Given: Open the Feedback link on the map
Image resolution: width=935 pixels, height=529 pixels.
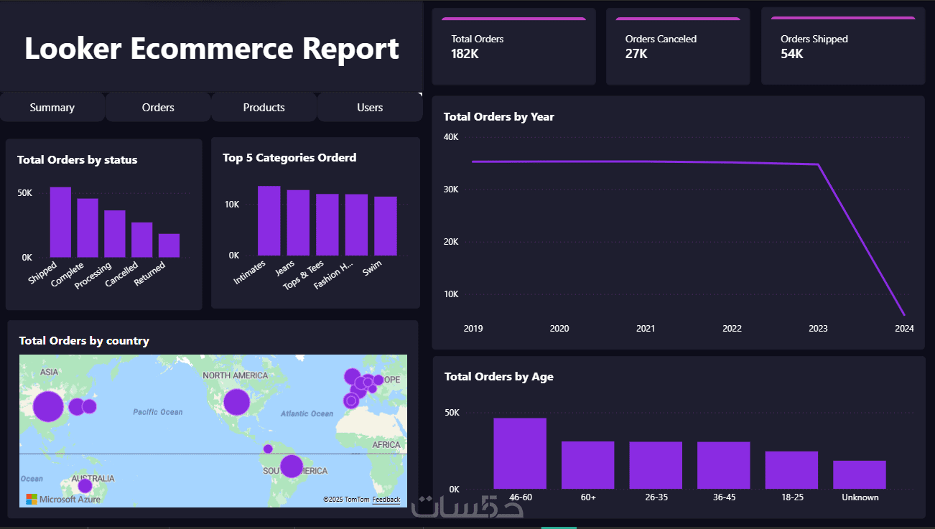Looking at the screenshot, I should point(386,499).
